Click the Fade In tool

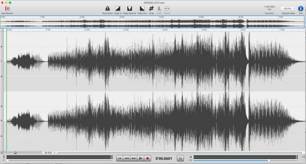click(118, 8)
